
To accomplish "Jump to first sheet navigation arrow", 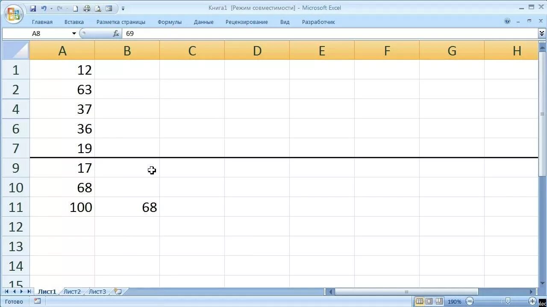I will click(7, 292).
